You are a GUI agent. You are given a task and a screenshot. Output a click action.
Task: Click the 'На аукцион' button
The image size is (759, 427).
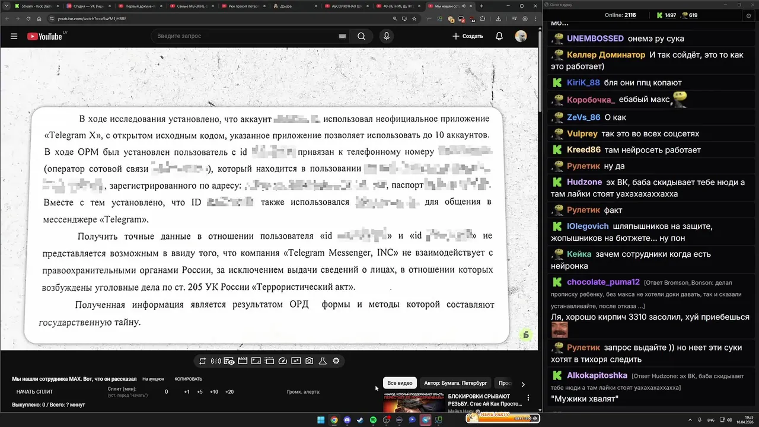tap(153, 379)
